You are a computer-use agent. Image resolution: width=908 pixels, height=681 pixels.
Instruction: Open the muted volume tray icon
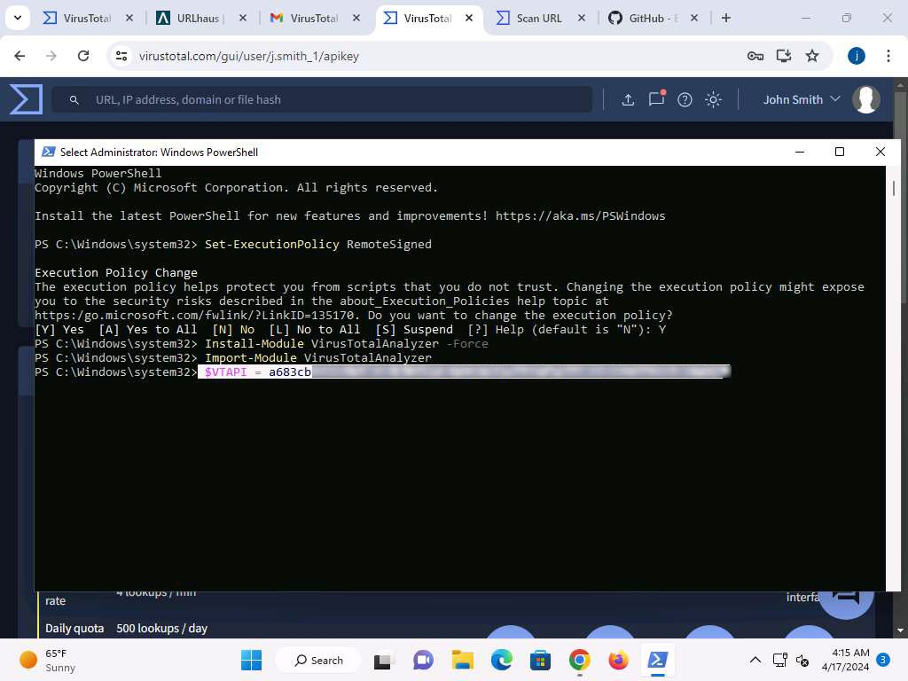point(802,660)
